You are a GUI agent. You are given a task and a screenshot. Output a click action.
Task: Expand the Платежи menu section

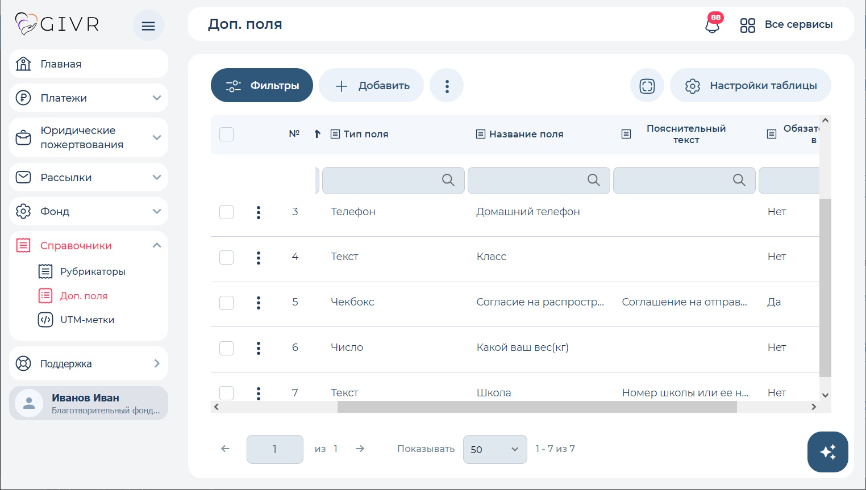coord(89,98)
